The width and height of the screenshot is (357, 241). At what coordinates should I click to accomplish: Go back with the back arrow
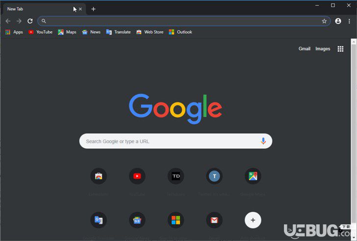[x=8, y=21]
